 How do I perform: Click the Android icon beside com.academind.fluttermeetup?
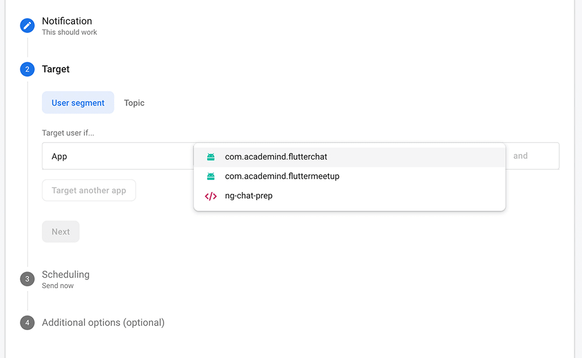[x=211, y=176]
